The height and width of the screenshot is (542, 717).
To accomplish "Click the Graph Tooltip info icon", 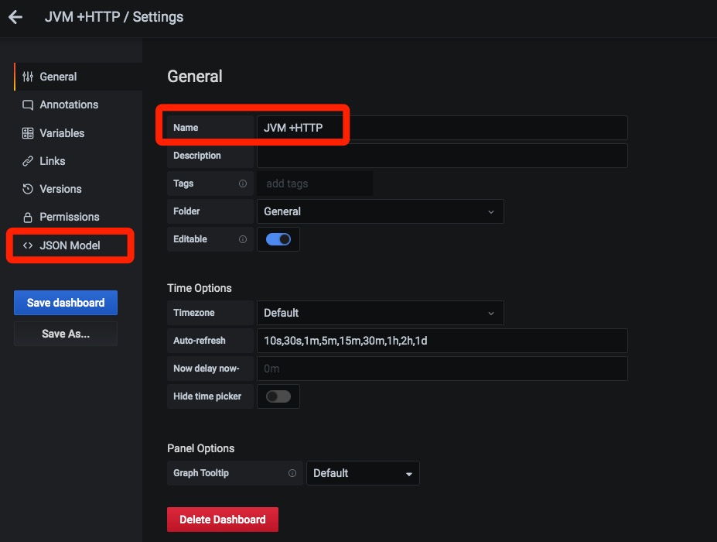I will 292,473.
